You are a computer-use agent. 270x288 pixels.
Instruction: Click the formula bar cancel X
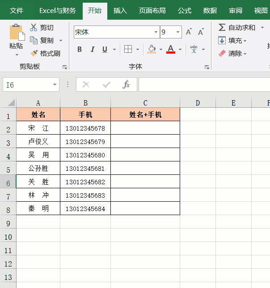click(86, 85)
